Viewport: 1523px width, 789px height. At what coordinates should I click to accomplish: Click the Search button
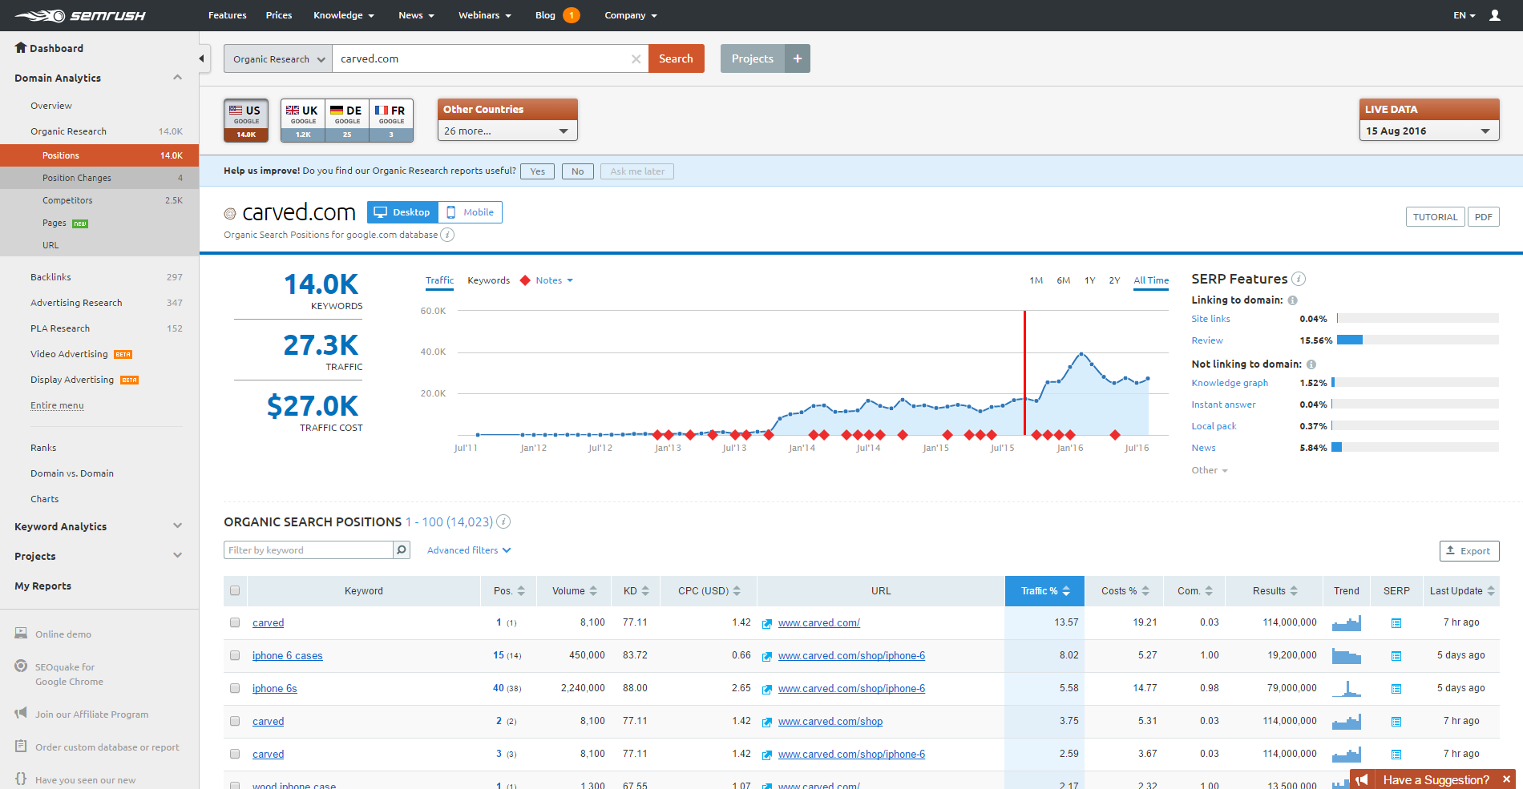676,58
